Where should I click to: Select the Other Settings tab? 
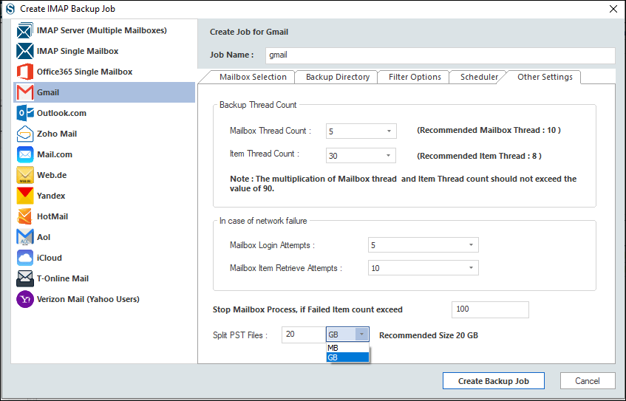click(545, 77)
